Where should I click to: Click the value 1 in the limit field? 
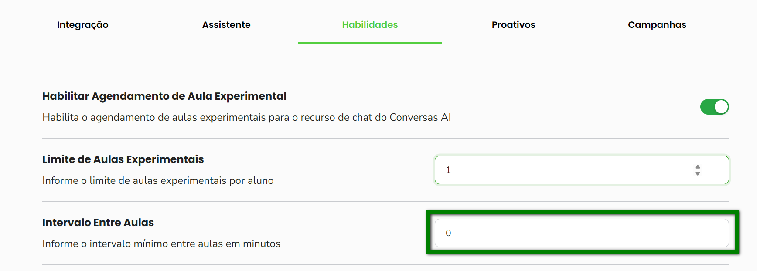448,170
